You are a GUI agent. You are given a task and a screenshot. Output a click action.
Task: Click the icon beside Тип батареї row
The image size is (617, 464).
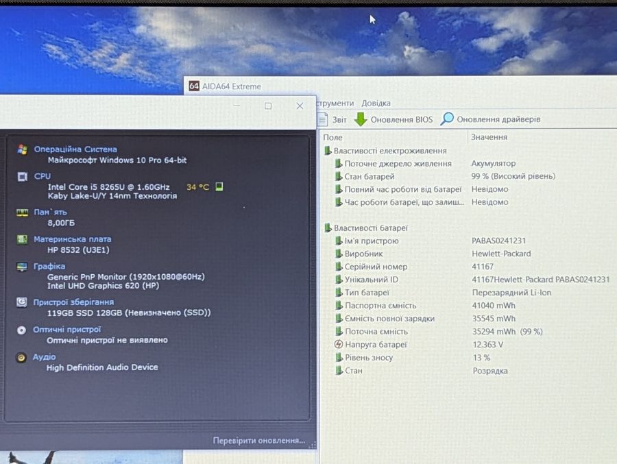pos(339,293)
